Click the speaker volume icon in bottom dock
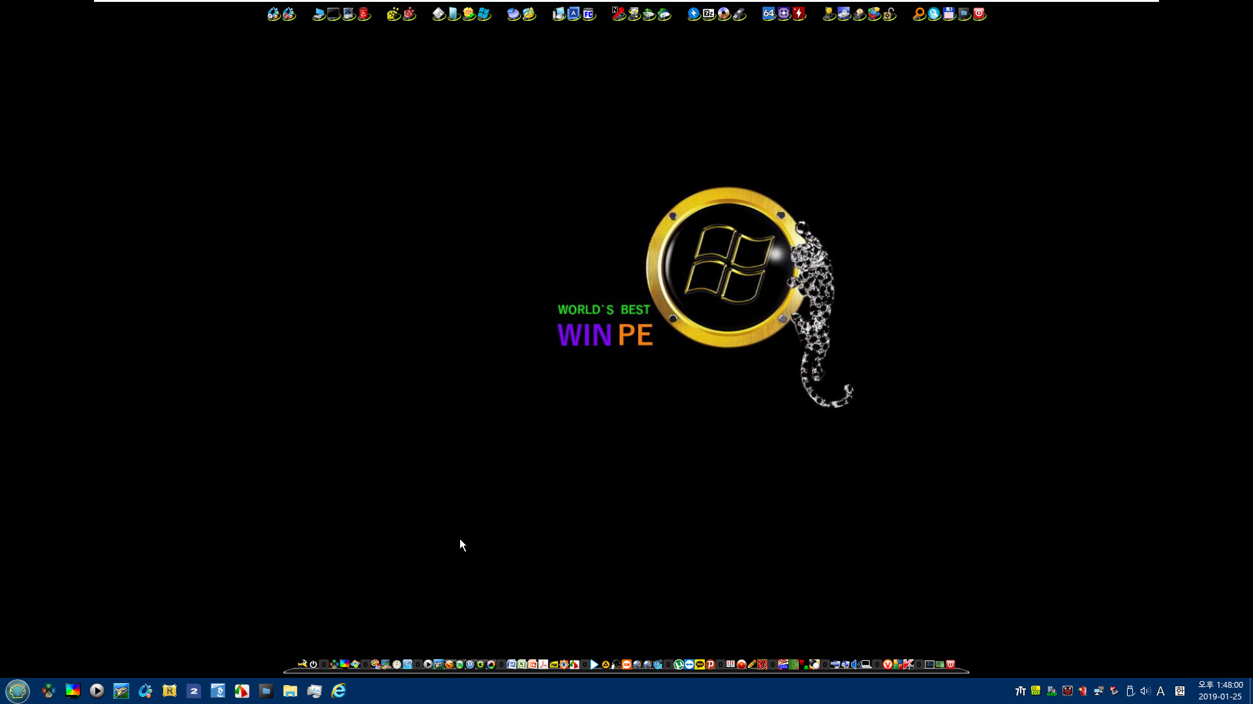Image resolution: width=1253 pixels, height=704 pixels. pos(856,664)
